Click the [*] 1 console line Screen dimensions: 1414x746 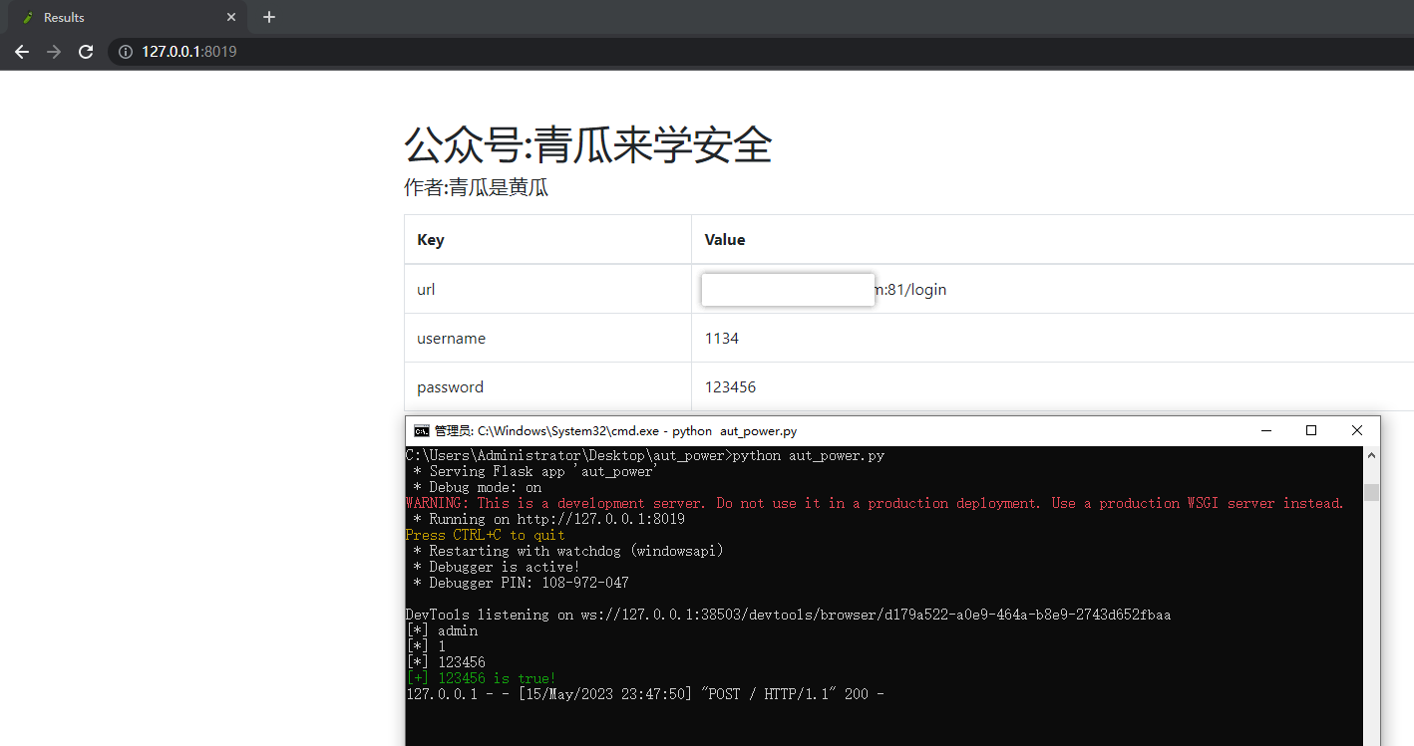(x=426, y=646)
